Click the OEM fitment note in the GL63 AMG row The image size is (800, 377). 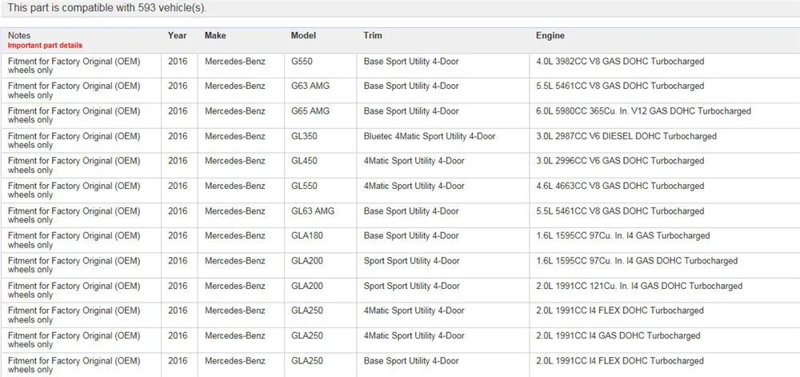click(74, 215)
